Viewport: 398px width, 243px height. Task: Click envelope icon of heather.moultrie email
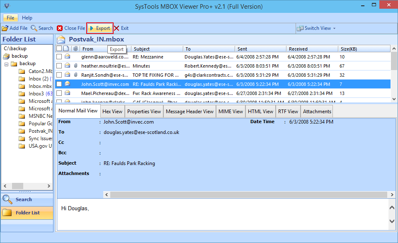point(67,66)
